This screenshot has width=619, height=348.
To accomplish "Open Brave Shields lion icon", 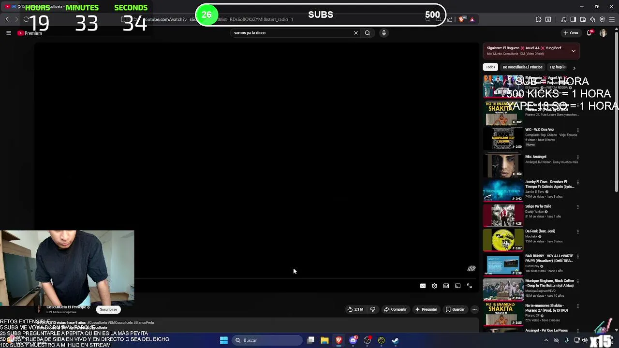I will (x=462, y=19).
